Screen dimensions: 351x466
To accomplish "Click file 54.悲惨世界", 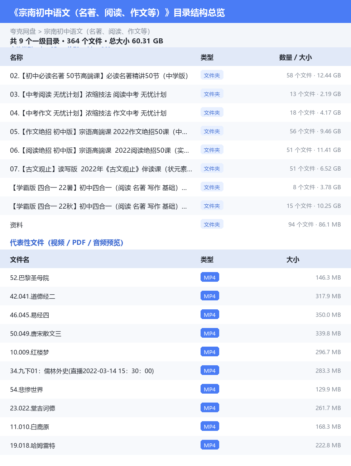I will [x=27, y=390].
